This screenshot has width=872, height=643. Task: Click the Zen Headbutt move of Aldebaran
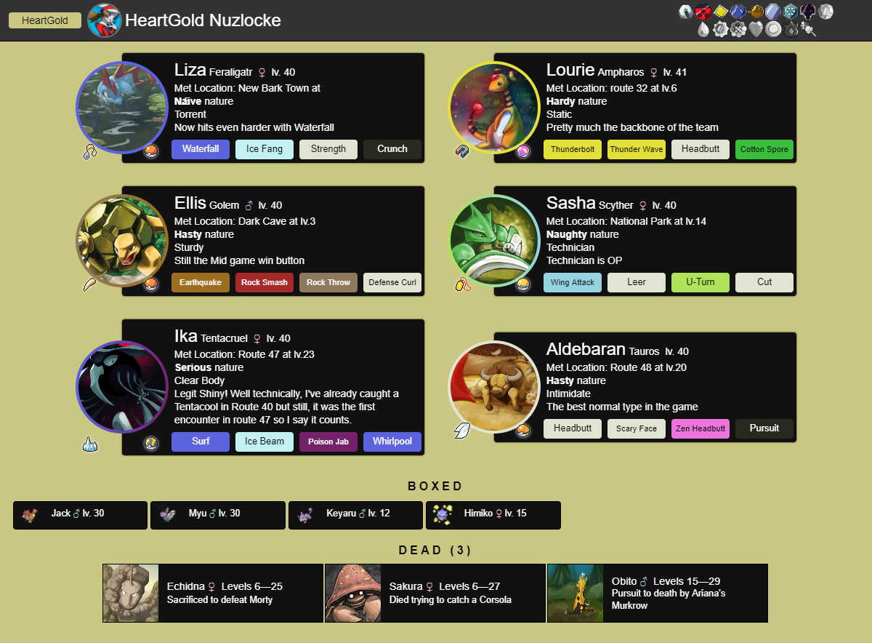(x=701, y=428)
